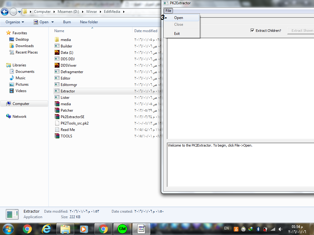Click Open in the PK2Extractor File menu
The height and width of the screenshot is (235, 314).
click(178, 18)
